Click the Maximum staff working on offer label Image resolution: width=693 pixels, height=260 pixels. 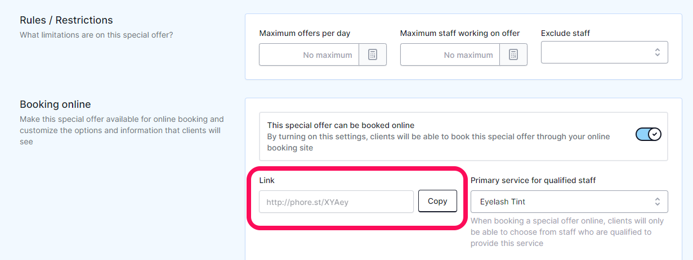tap(460, 33)
